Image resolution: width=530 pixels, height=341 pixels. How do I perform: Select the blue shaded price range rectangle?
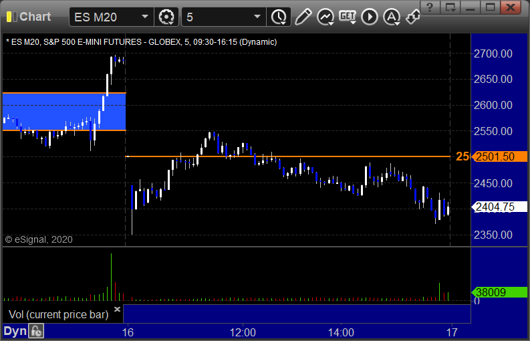64,112
